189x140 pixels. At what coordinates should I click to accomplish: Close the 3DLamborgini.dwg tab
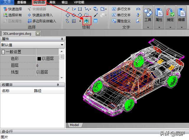pos(38,33)
